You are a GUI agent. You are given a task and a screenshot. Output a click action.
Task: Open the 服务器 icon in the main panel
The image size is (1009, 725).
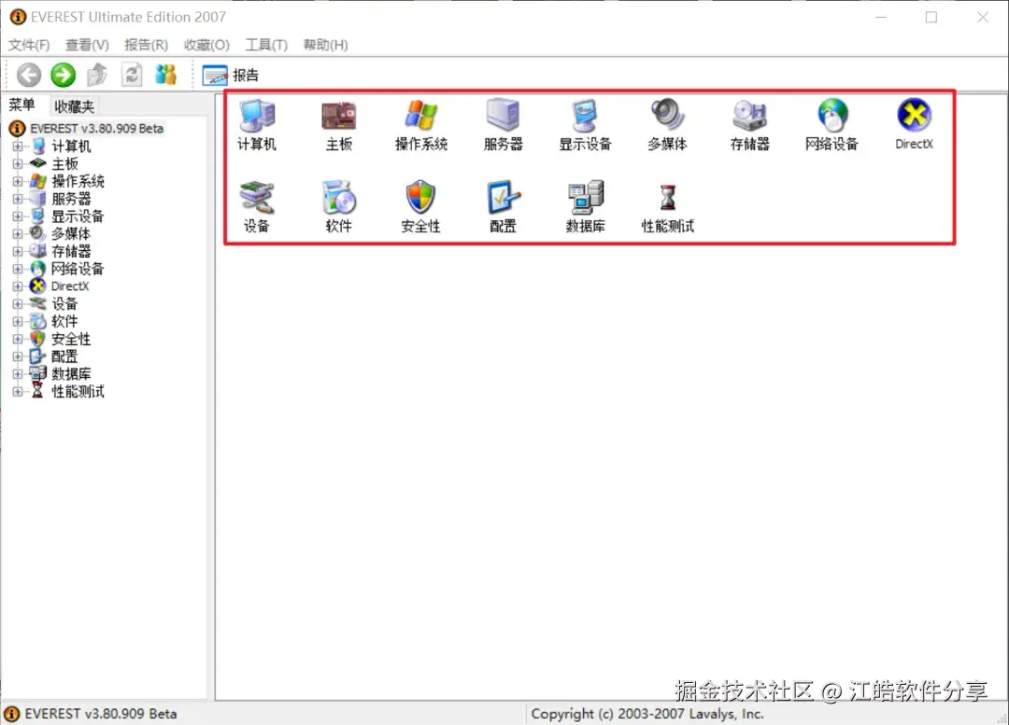click(x=504, y=125)
